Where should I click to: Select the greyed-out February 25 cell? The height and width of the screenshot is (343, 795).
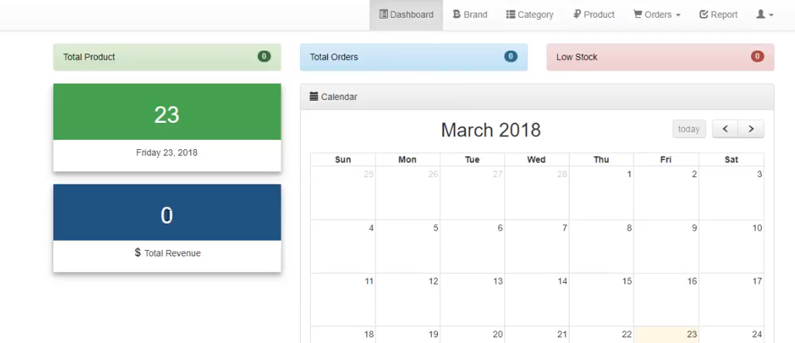point(342,193)
